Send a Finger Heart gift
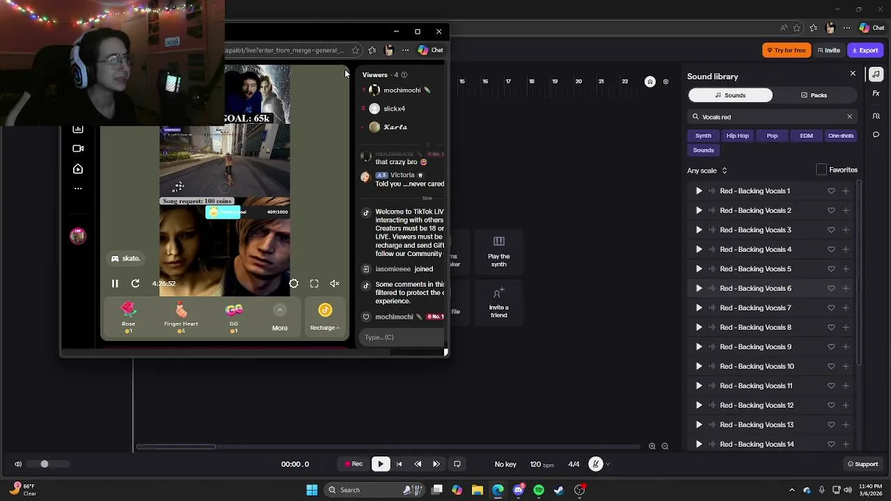Viewport: 891px width, 501px height. (x=181, y=317)
